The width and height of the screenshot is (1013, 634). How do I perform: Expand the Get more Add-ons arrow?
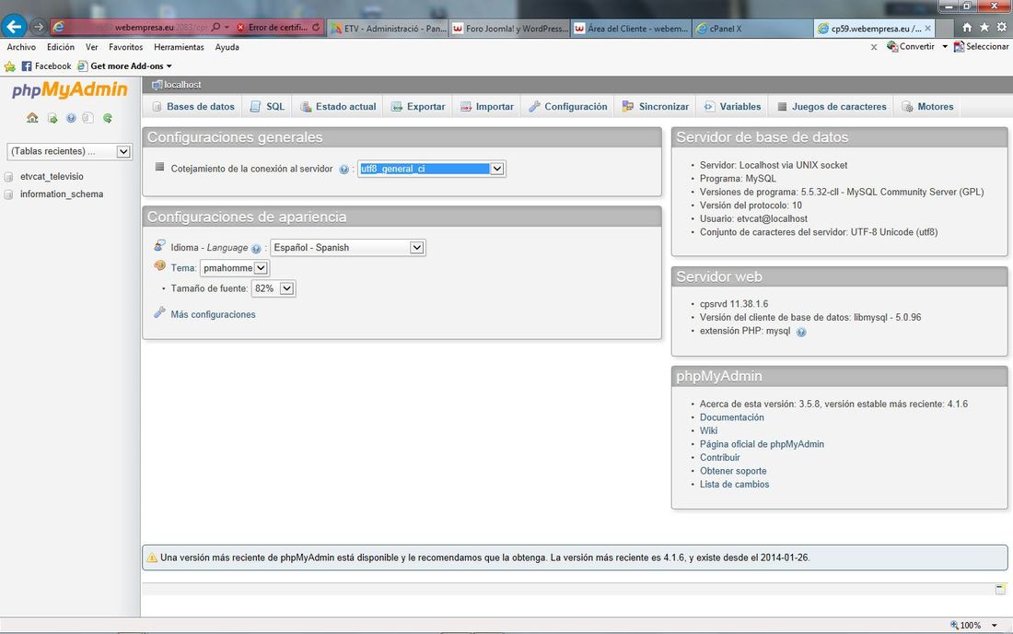point(169,66)
